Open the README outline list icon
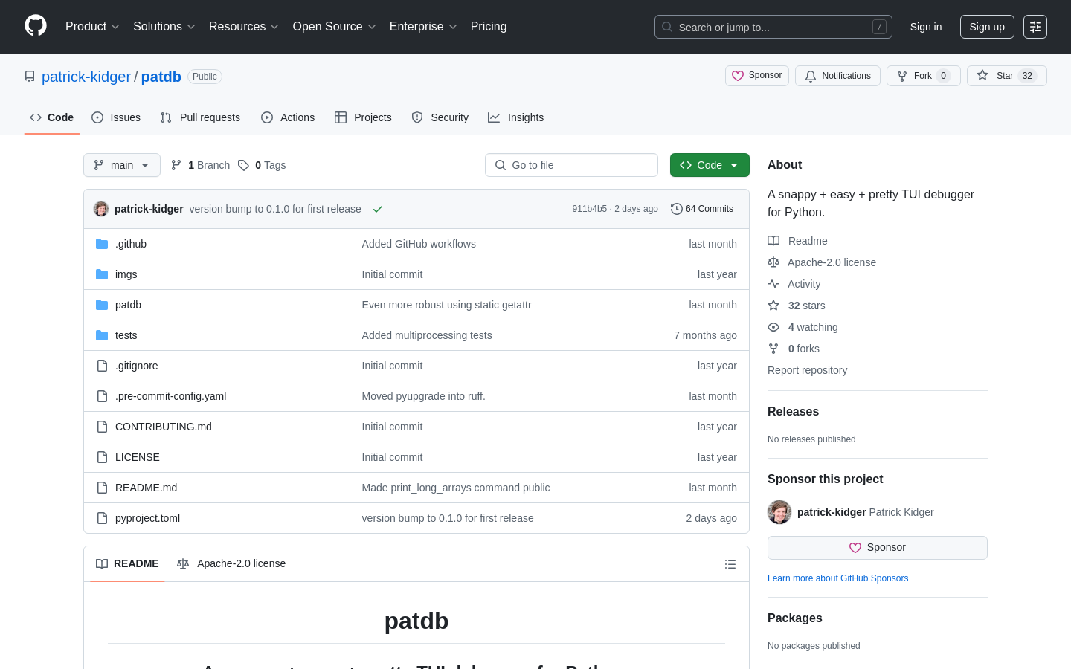 pos(730,564)
